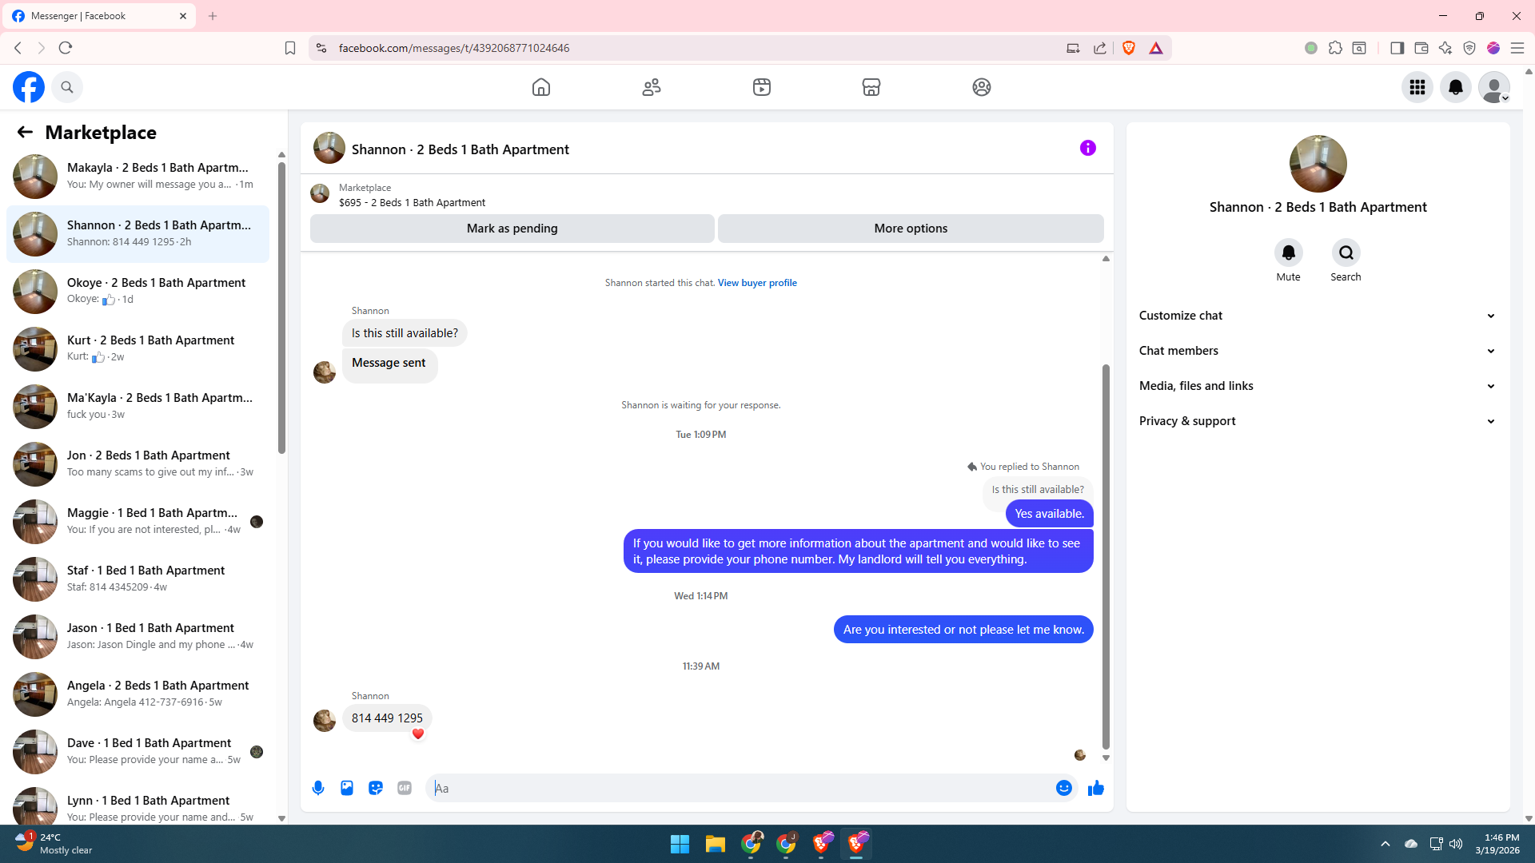Open Facebook Marketplace tab in top navigation
This screenshot has height=863, width=1535.
coord(871,87)
